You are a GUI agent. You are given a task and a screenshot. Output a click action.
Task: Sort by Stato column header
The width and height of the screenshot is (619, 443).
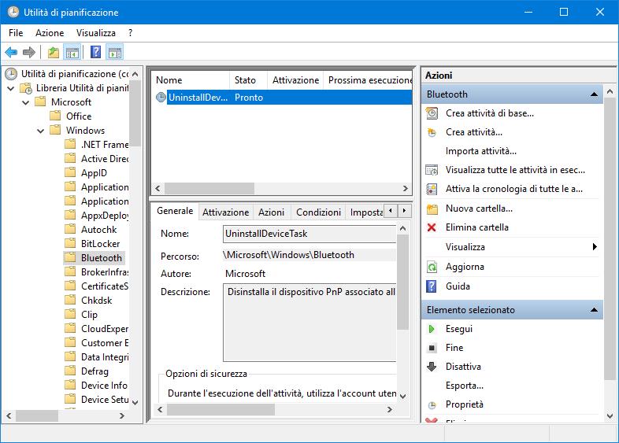[x=248, y=80]
